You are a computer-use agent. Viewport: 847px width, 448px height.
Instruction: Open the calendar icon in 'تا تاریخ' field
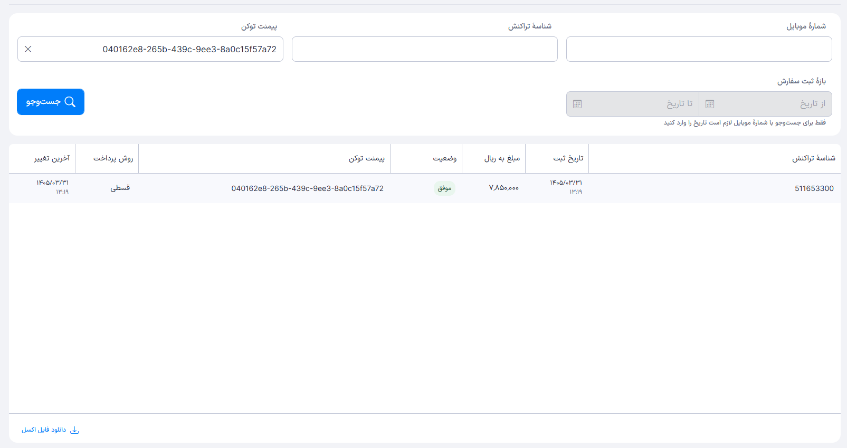(x=577, y=104)
